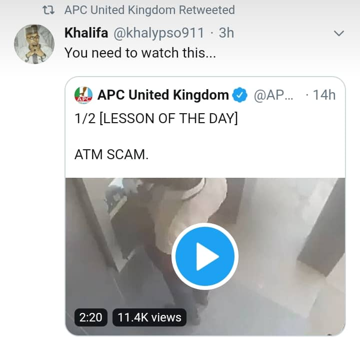Click the blue verified badge

pyautogui.click(x=241, y=95)
